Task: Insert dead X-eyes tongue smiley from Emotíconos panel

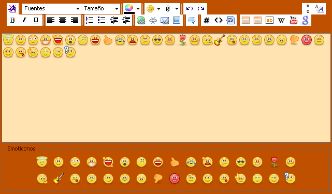Action: tap(75, 178)
